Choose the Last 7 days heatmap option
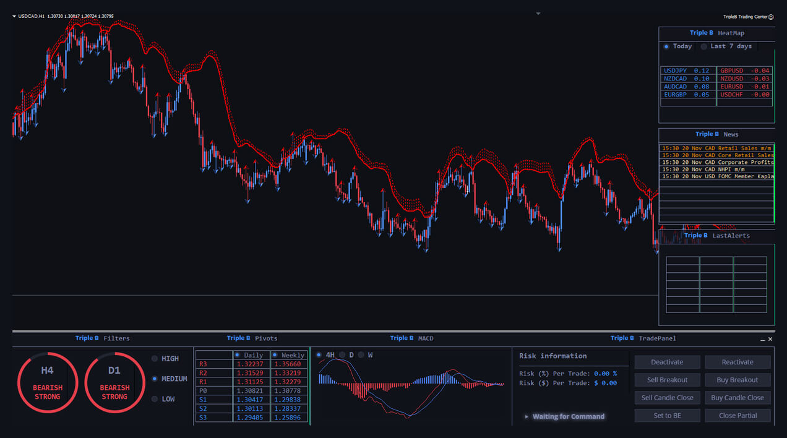Image resolution: width=787 pixels, height=438 pixels. point(704,46)
